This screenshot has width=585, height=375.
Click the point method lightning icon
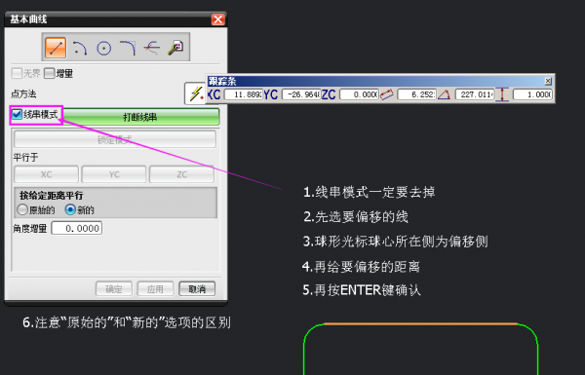(196, 94)
